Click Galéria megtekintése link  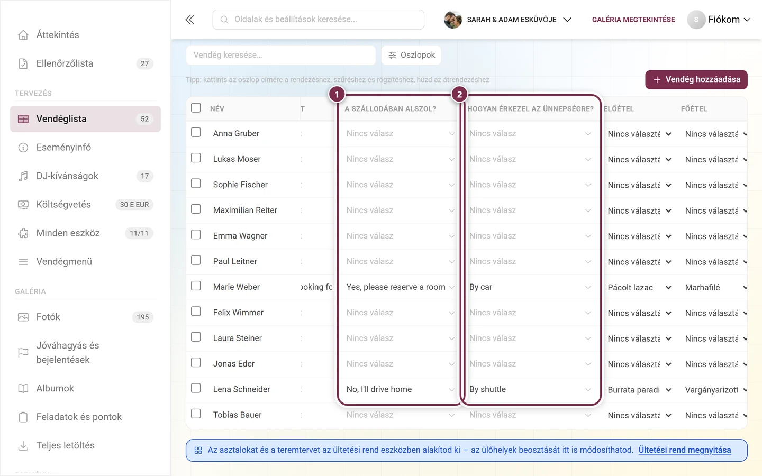point(633,20)
